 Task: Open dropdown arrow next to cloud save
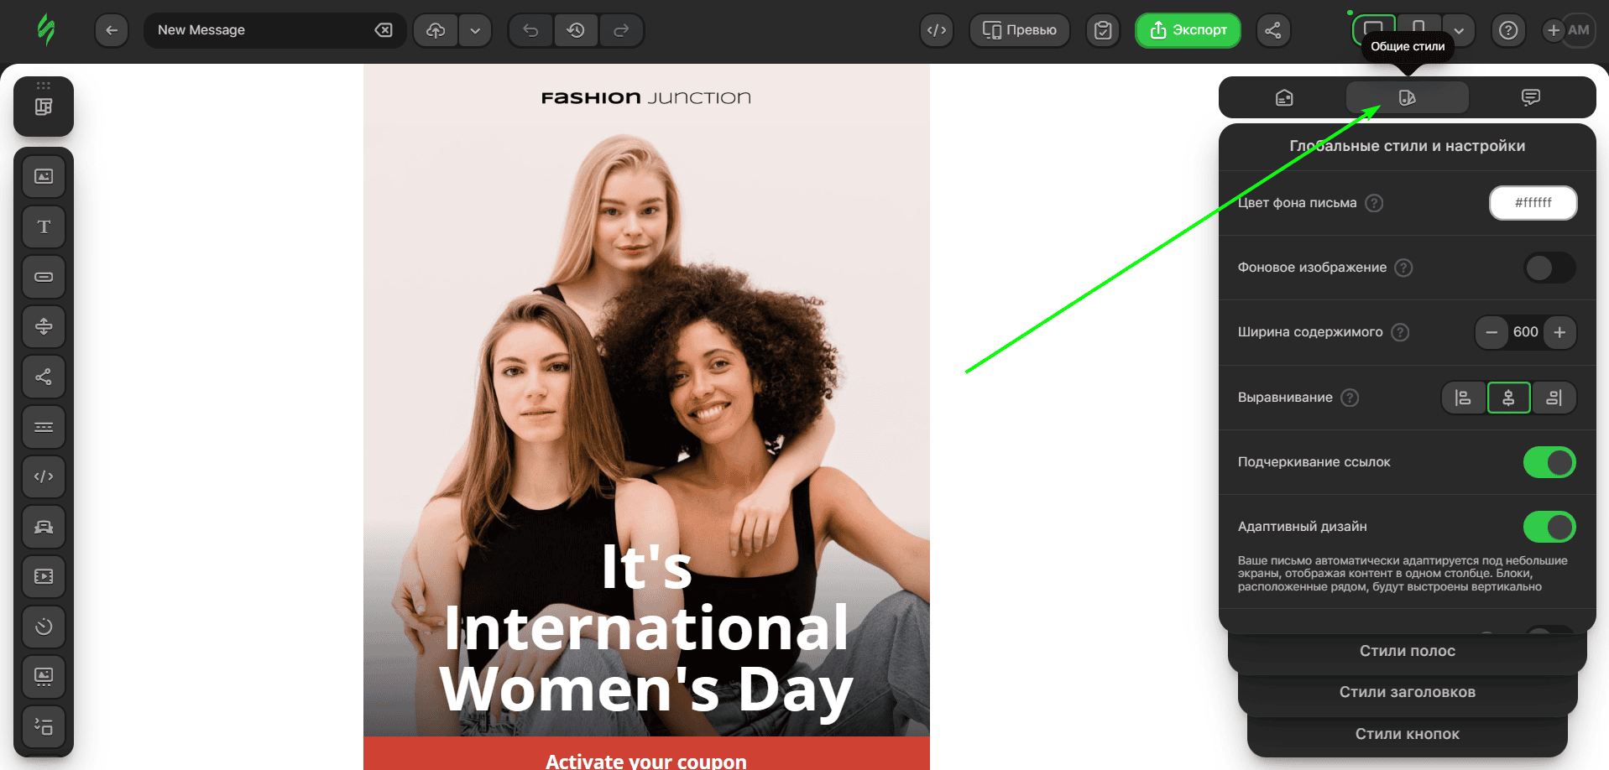(475, 30)
